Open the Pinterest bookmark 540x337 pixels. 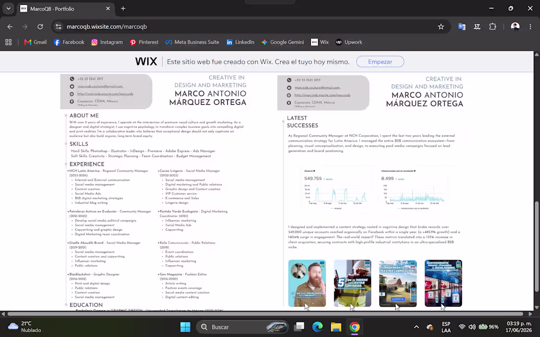[x=144, y=42]
